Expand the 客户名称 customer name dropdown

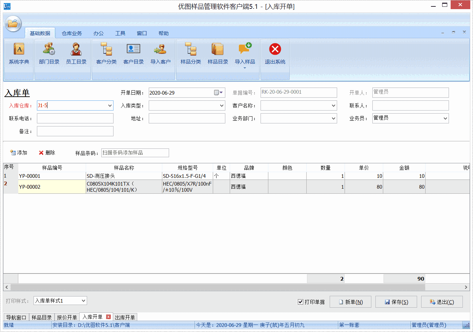pyautogui.click(x=333, y=105)
